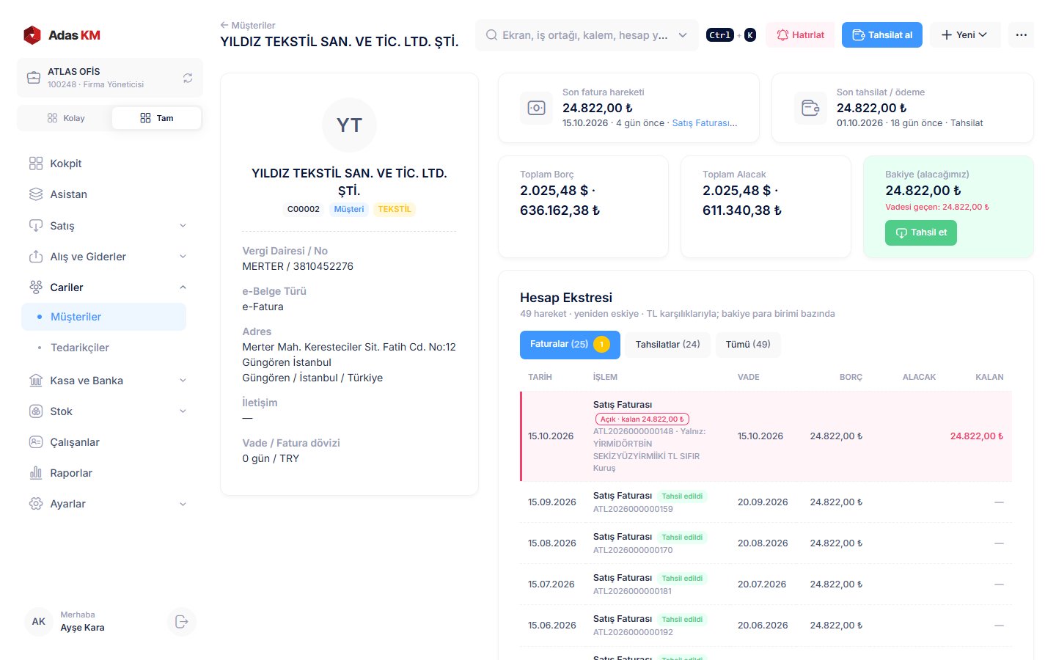The width and height of the screenshot is (1056, 660).
Task: Click the Cariler people icon
Action: point(36,287)
